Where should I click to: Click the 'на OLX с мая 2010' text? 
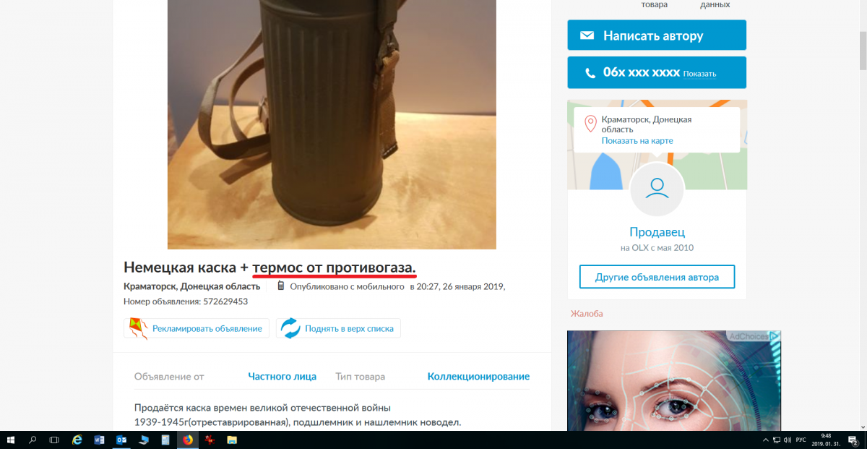coord(657,248)
